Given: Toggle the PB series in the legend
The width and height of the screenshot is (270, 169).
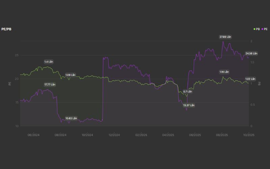Looking at the screenshot, I should click(x=258, y=29).
